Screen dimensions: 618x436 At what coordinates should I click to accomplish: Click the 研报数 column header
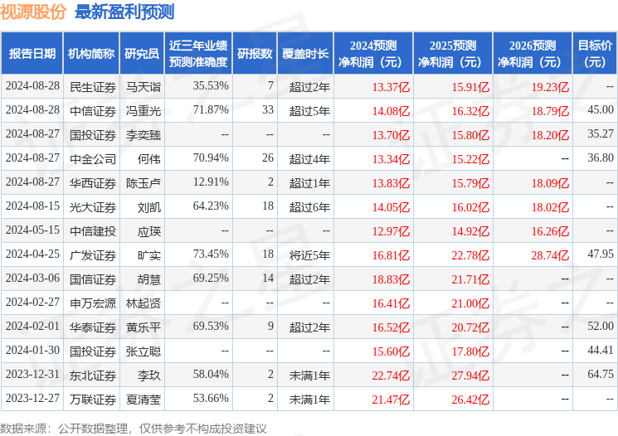tap(255, 54)
